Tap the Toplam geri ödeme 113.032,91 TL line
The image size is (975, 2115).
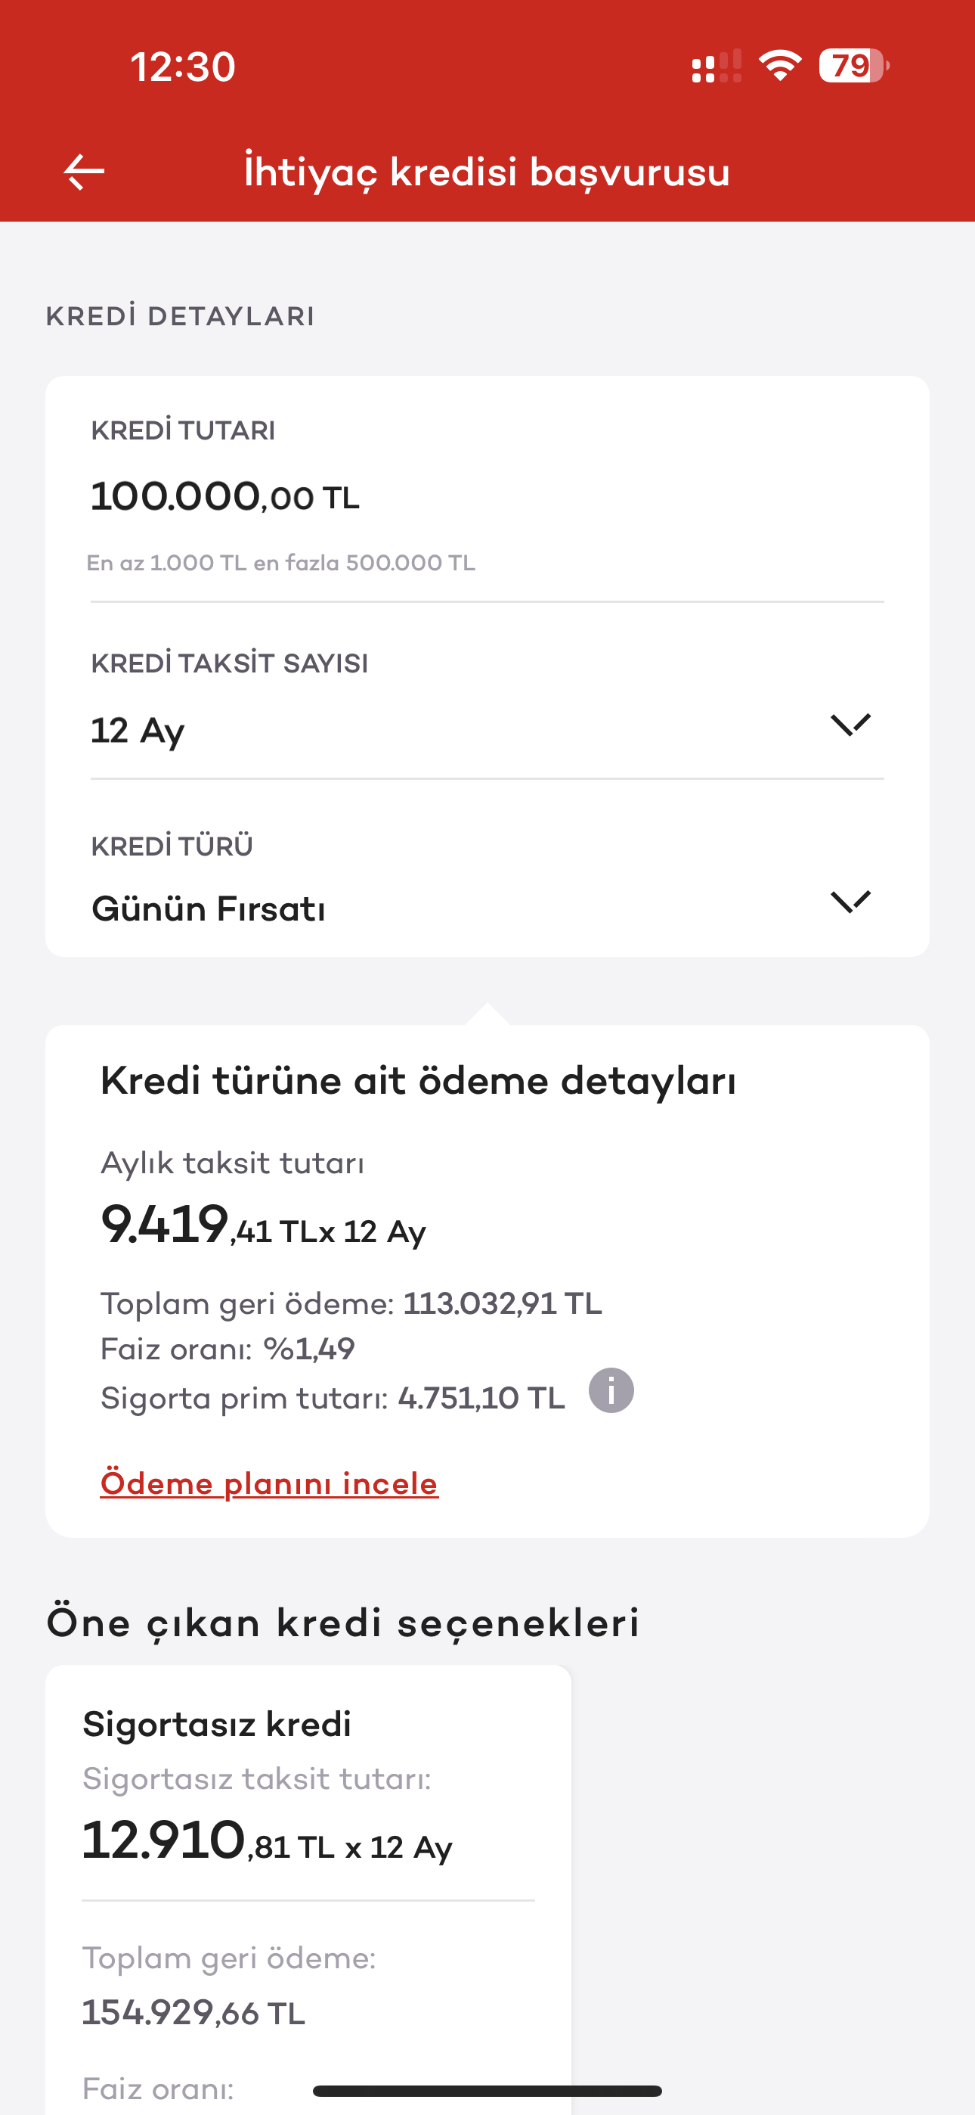351,1304
